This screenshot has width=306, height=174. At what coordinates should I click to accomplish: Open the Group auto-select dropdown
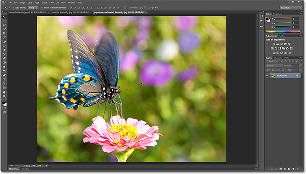tap(33, 8)
